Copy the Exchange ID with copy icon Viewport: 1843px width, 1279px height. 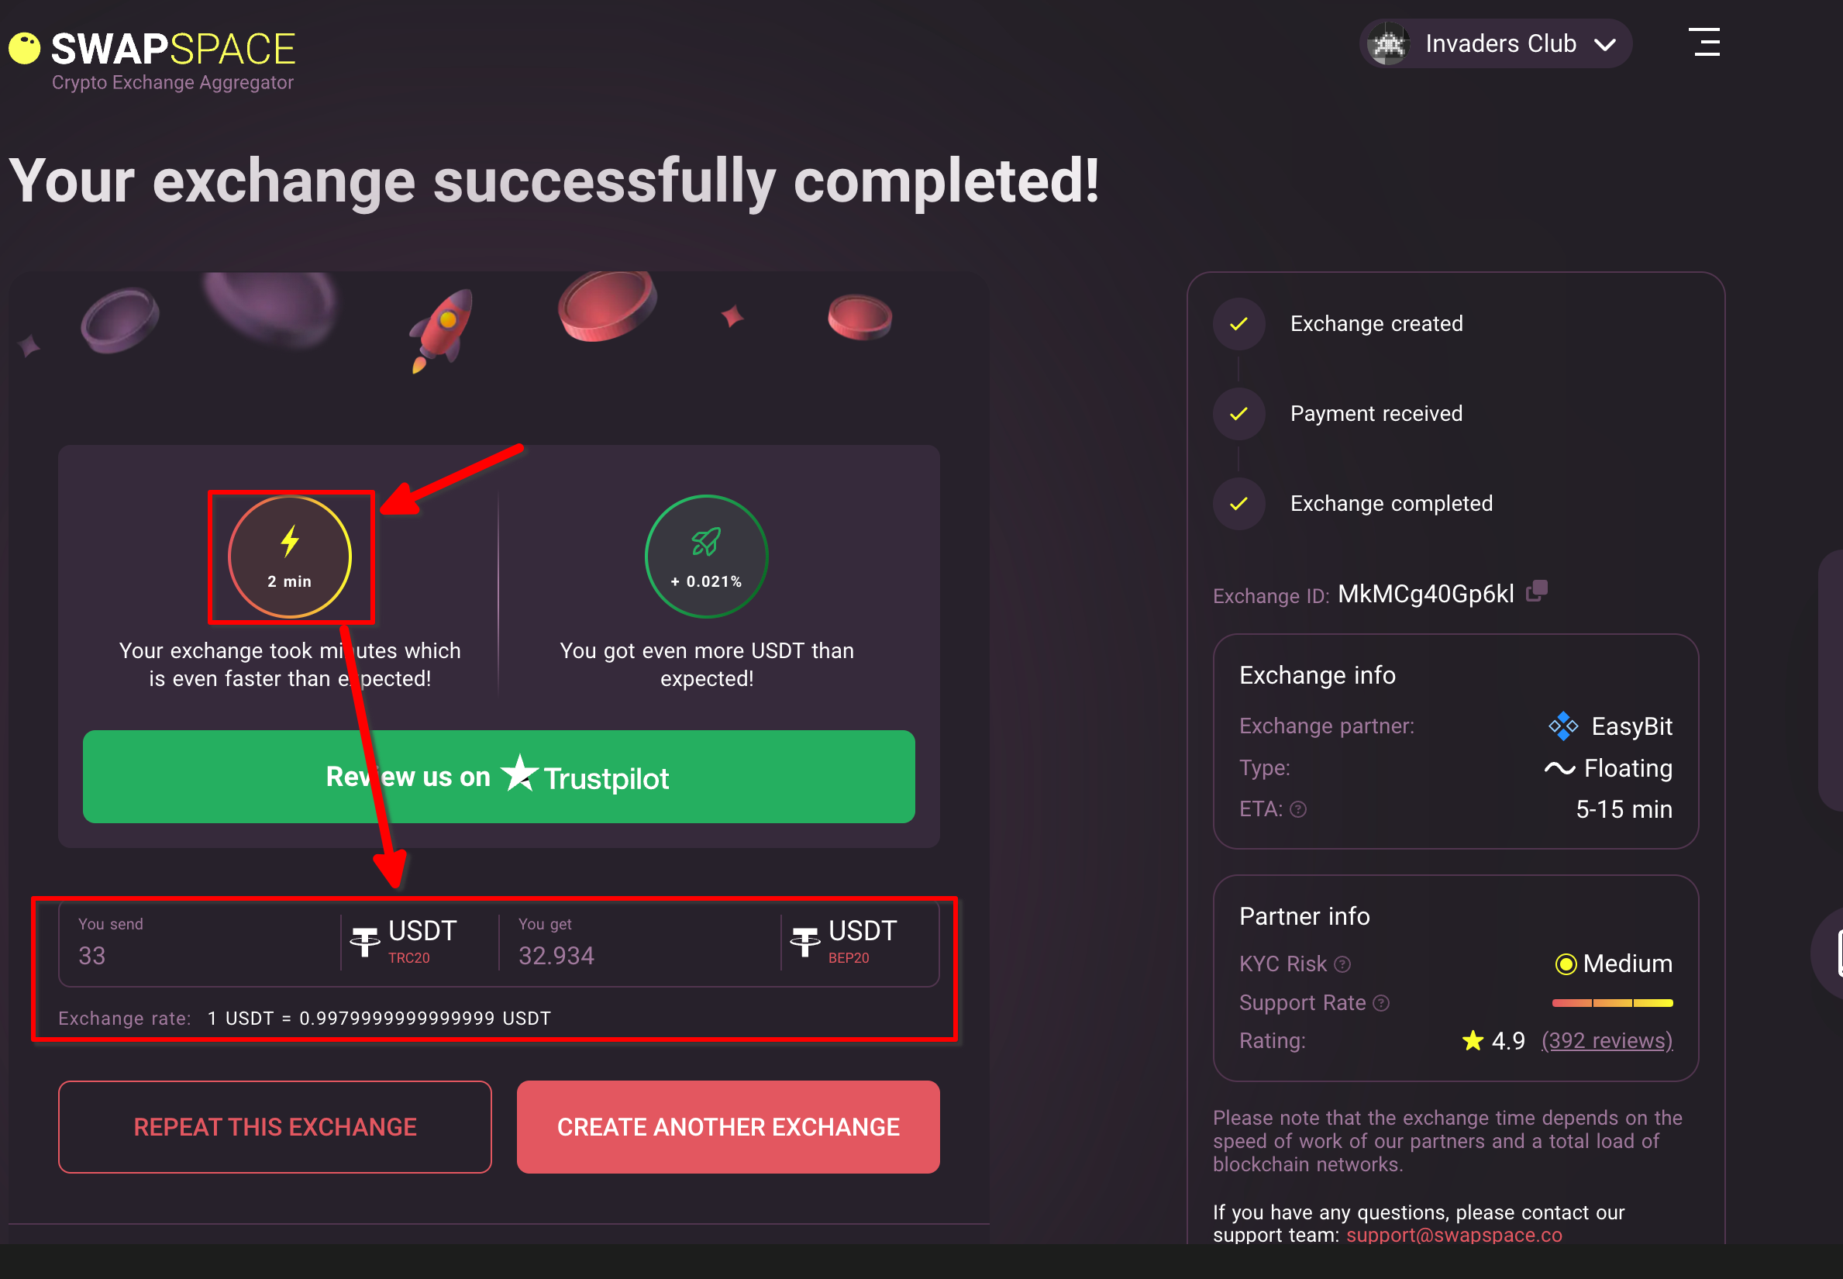(x=1536, y=592)
